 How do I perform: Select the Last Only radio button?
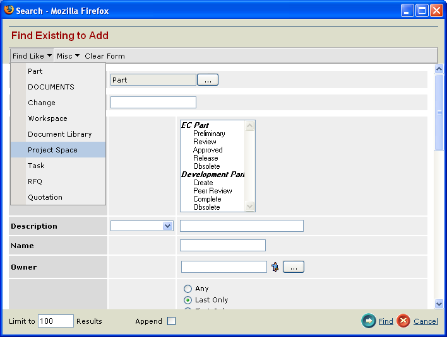(x=188, y=300)
